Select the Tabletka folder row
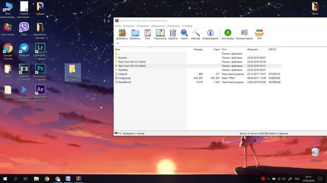The width and height of the screenshot is (327, 183). pos(198,70)
